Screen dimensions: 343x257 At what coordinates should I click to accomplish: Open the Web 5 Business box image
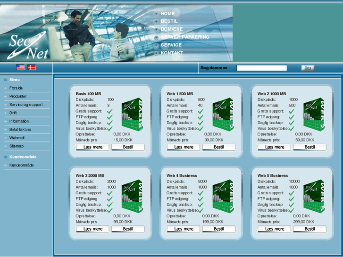click(314, 196)
